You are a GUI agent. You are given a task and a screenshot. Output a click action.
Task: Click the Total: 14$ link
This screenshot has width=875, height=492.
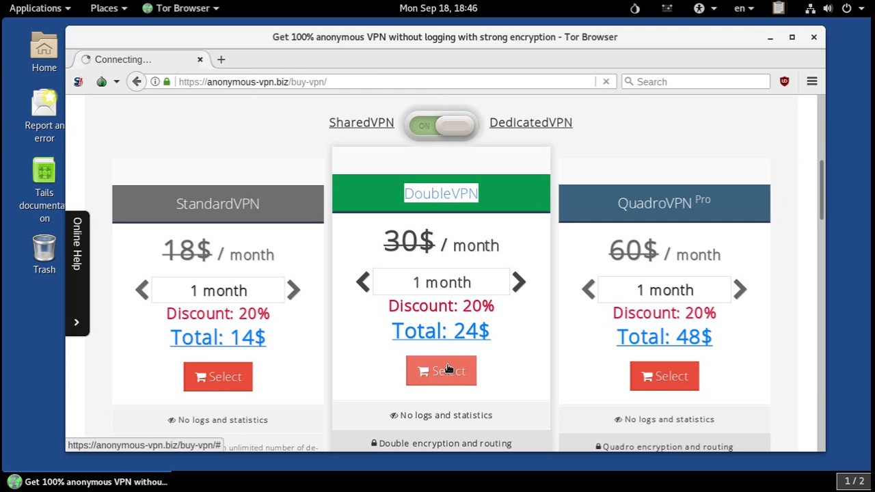click(x=218, y=337)
